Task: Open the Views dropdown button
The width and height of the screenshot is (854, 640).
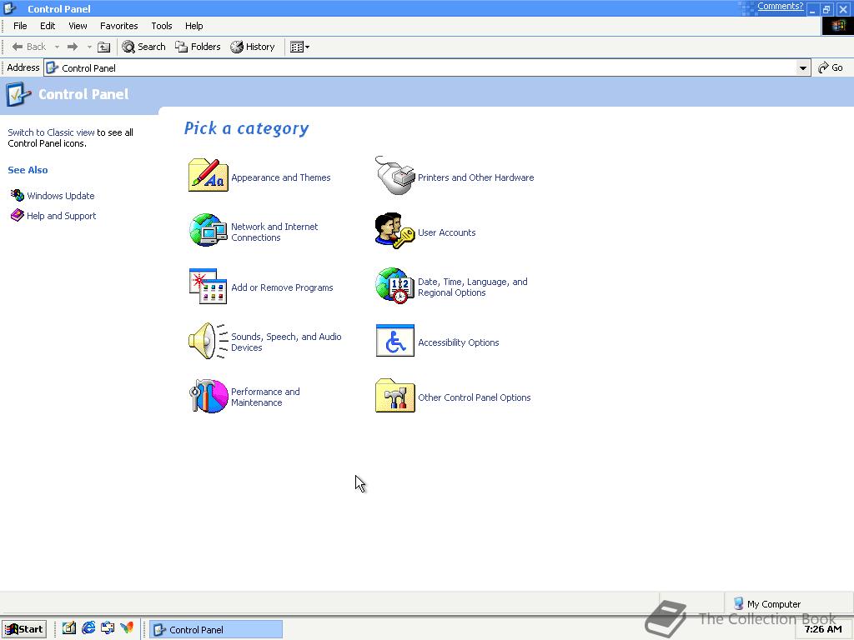Action: click(299, 47)
